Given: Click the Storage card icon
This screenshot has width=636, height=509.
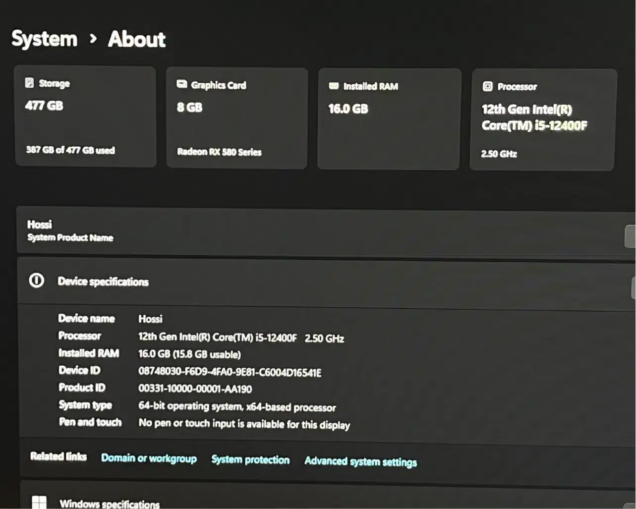Looking at the screenshot, I should coord(30,82).
